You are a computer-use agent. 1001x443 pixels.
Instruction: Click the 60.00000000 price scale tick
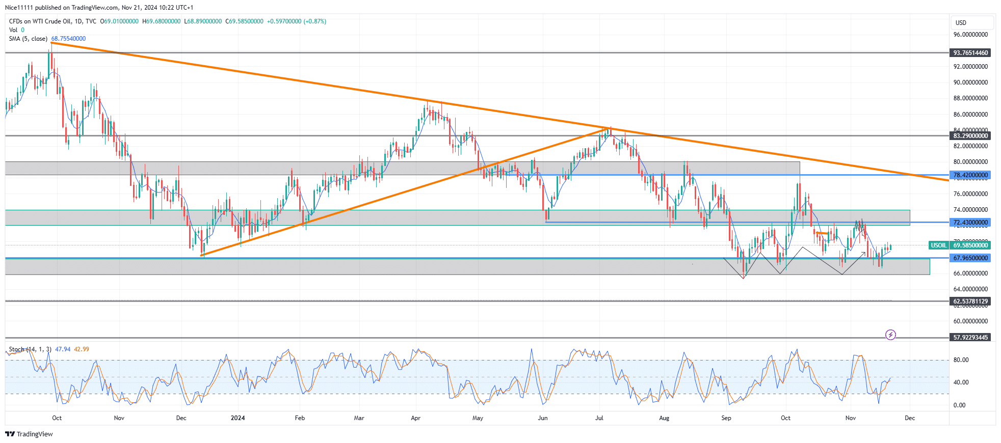[x=971, y=321]
